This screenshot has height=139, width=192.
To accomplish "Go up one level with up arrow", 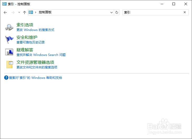I will pos(25,12).
